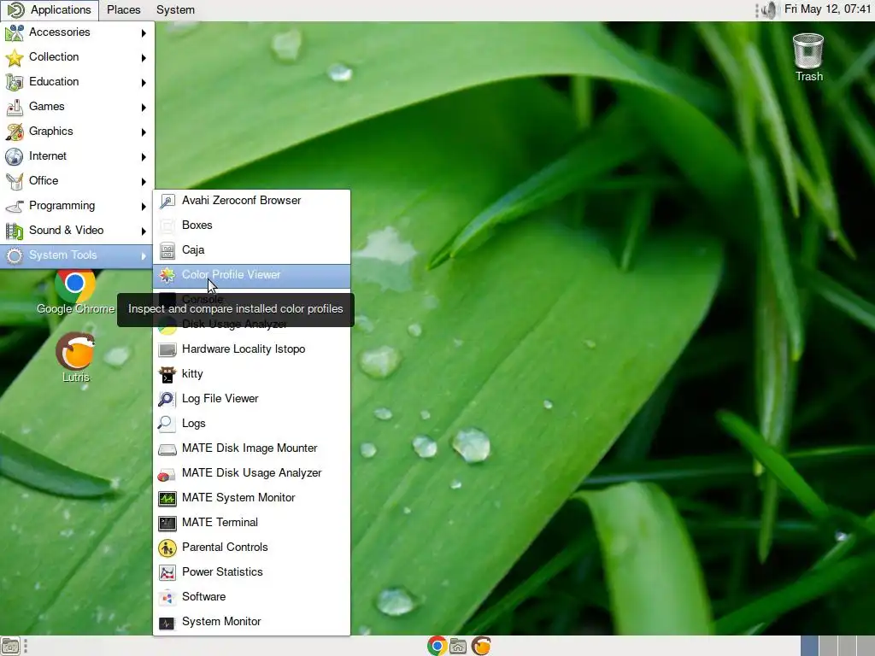Click the show desktop button
Screen dimensions: 875x656
[10, 646]
